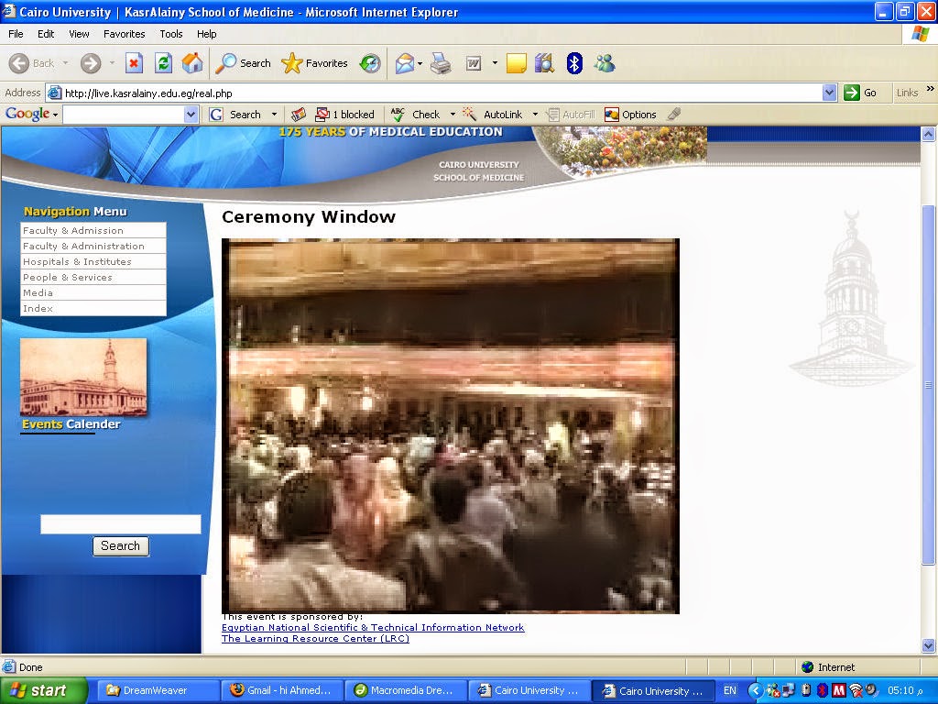Open the Messenger icon in the system tray

click(772, 690)
